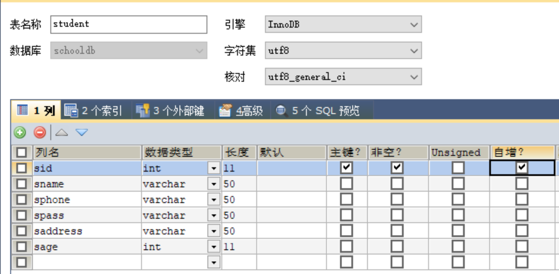The image size is (559, 274).
Task: Click the empty column name cell in last row
Action: click(87, 262)
